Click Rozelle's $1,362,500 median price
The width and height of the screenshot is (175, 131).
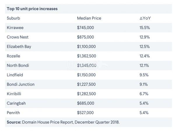click(x=87, y=56)
